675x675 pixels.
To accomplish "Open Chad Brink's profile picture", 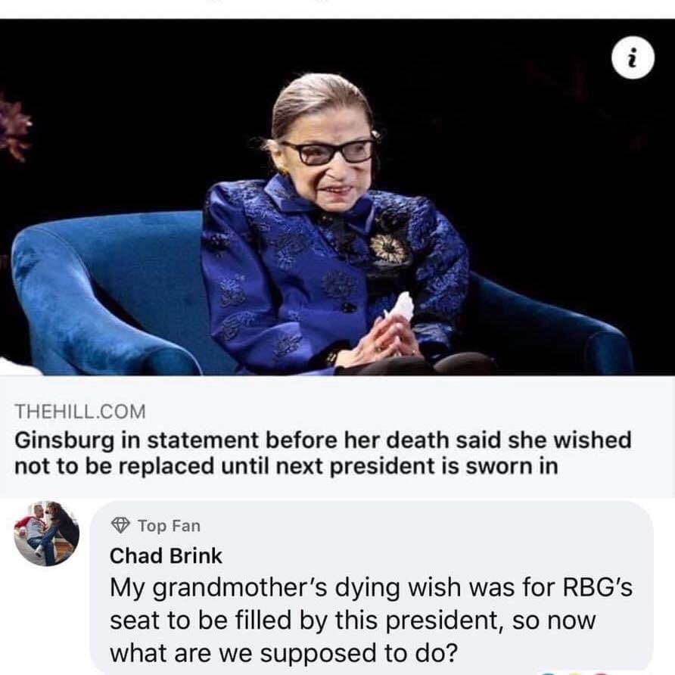I will (46, 533).
